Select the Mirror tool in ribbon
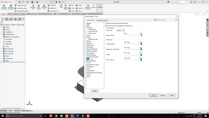This screenshot has height=118, width=209. [79, 11]
